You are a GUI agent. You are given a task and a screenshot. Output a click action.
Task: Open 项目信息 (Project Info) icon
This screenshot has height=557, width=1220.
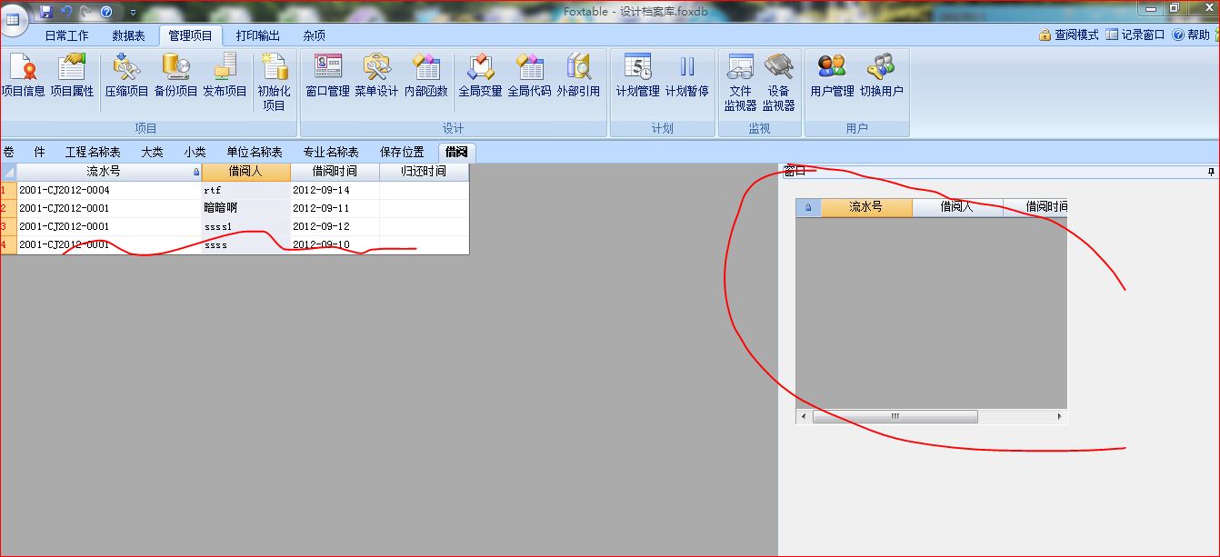click(x=23, y=75)
